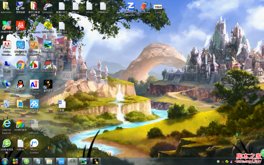This screenshot has width=264, height=165.
Task: Click the colorful pinwheel taskbar icon
Action: pos(15,161)
